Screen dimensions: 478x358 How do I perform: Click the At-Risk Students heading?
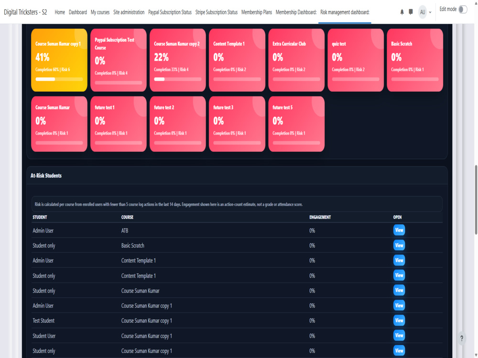coord(46,176)
